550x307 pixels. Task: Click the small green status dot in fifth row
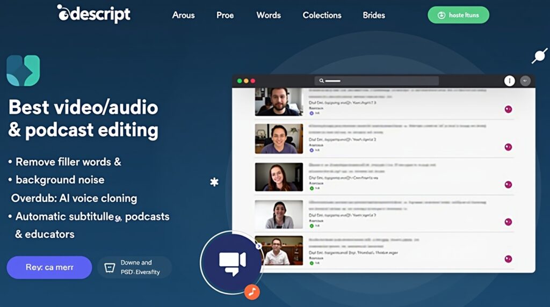pos(312,263)
